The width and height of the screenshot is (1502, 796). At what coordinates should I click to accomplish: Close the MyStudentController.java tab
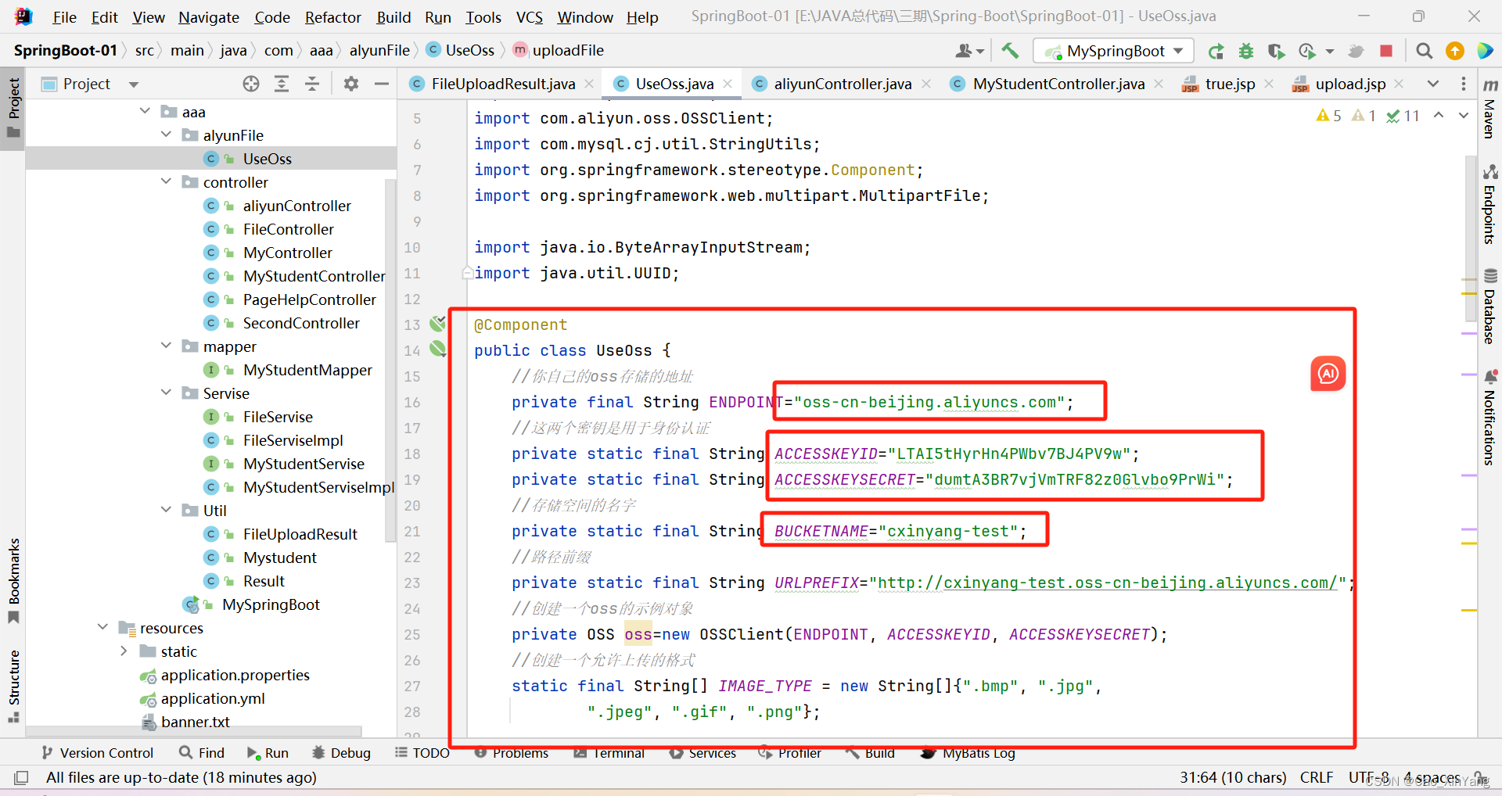(1159, 84)
